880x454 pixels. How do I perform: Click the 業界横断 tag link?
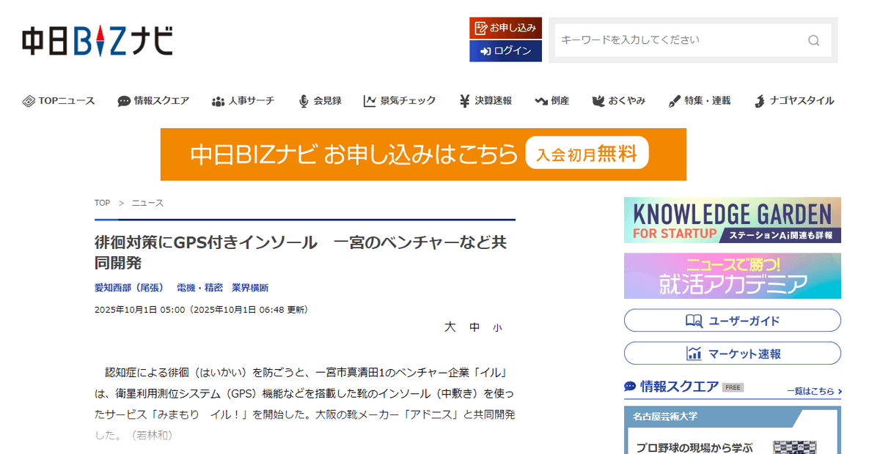[x=250, y=288]
